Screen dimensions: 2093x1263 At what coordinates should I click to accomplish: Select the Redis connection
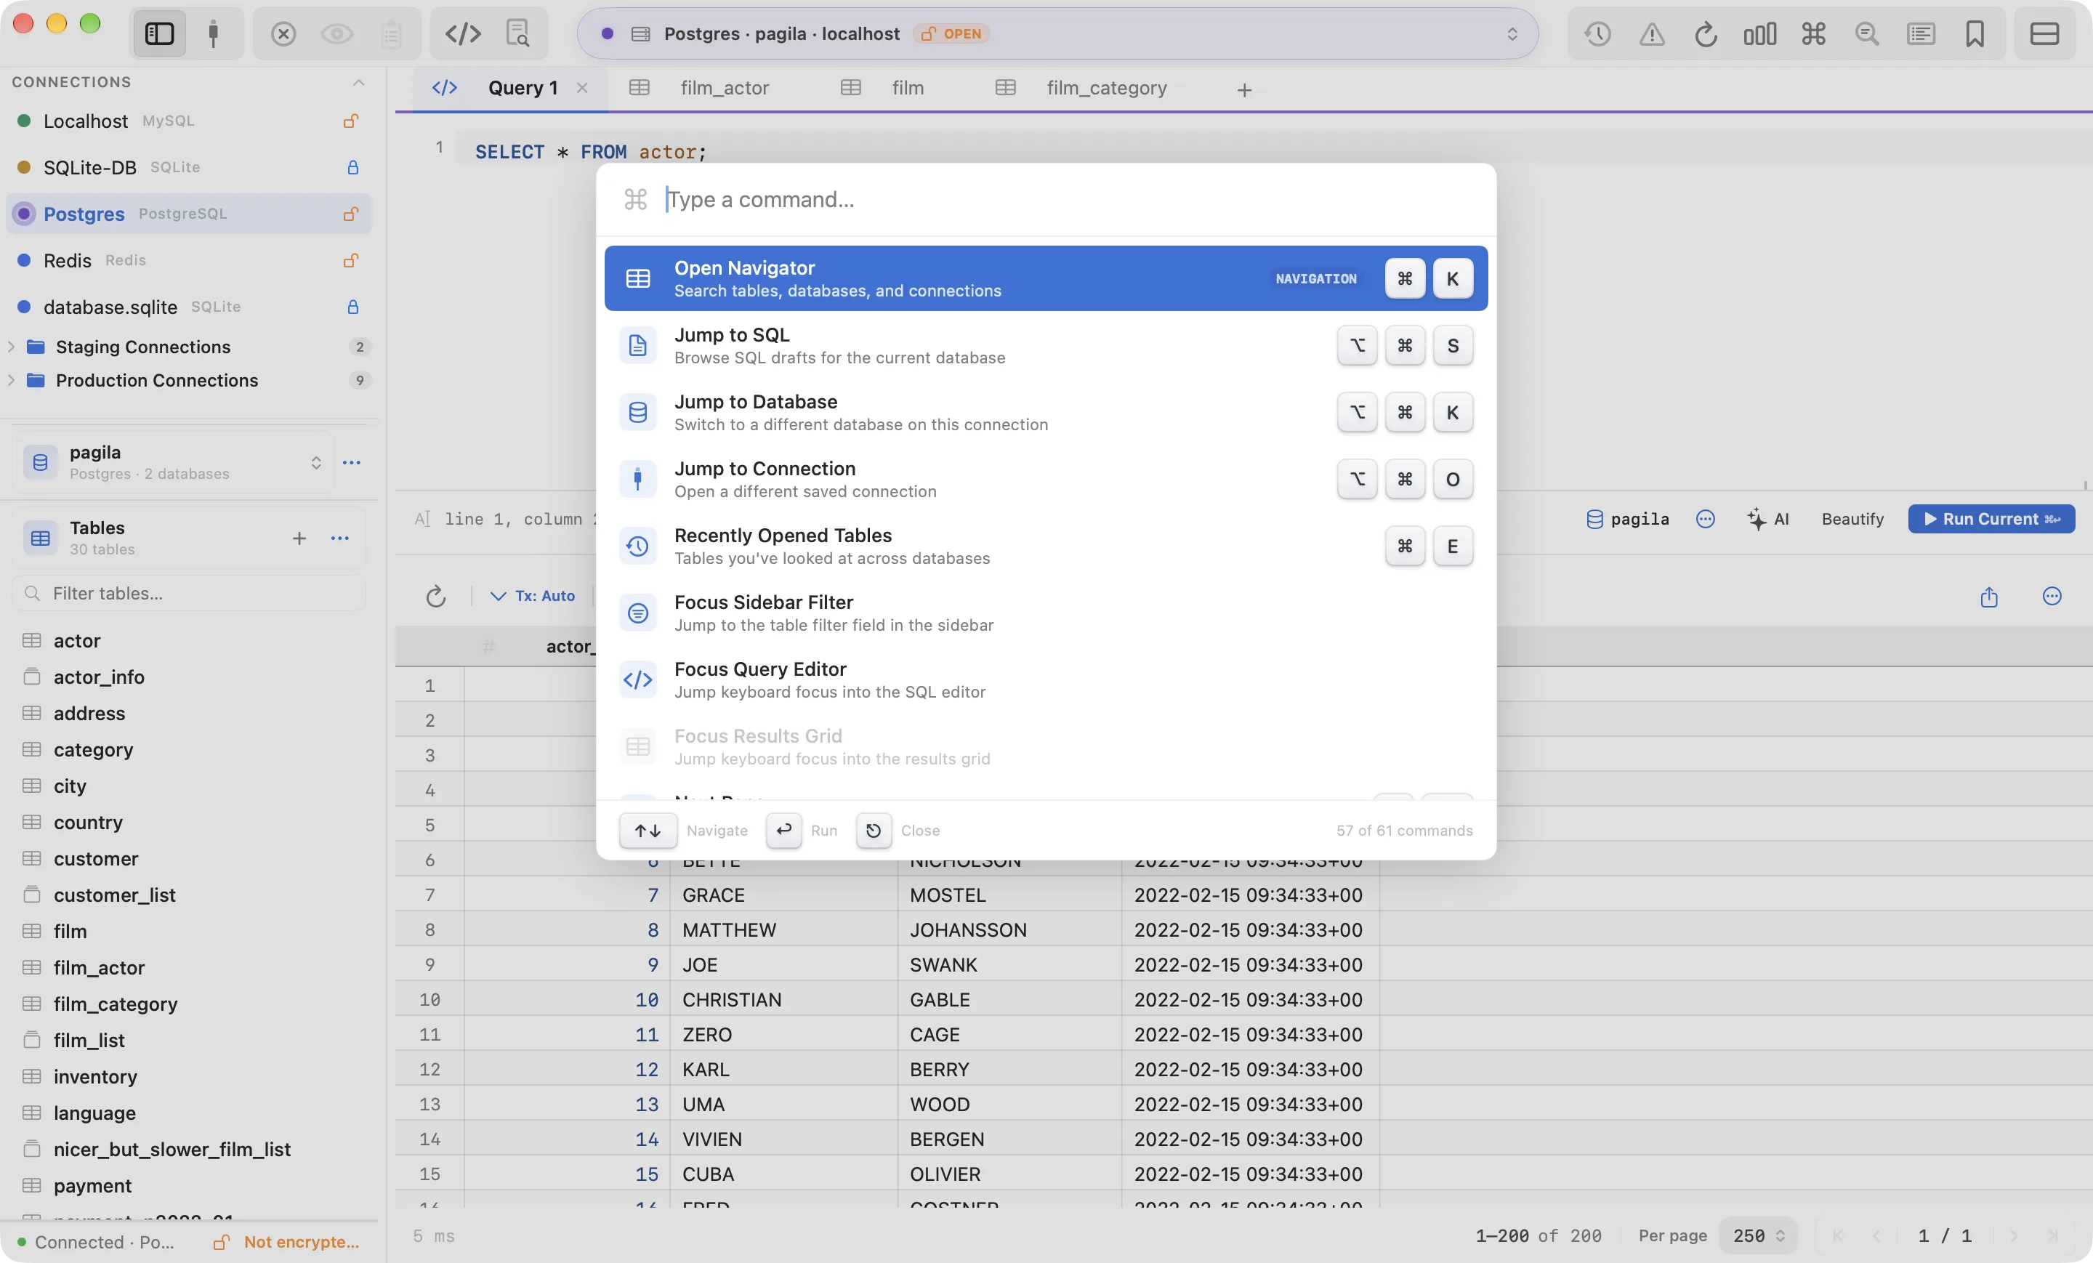[188, 260]
